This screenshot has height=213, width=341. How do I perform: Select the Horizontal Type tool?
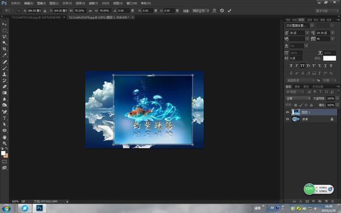pyautogui.click(x=5, y=118)
